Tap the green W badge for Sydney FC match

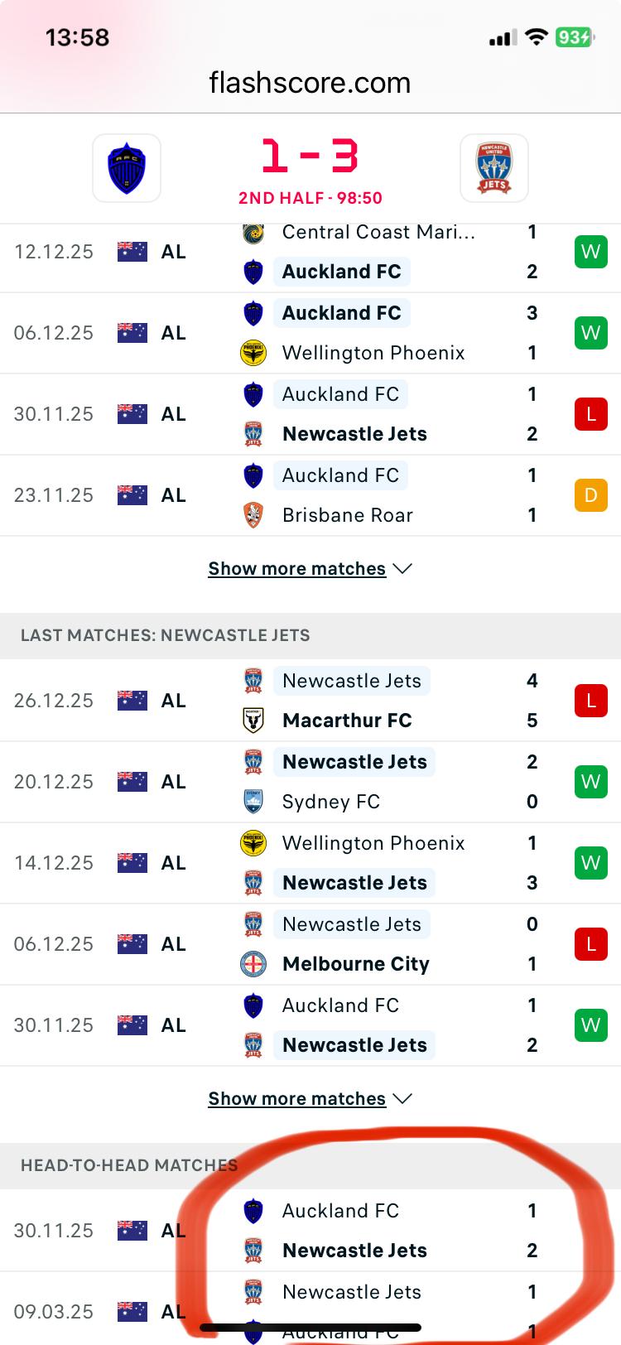coord(590,782)
